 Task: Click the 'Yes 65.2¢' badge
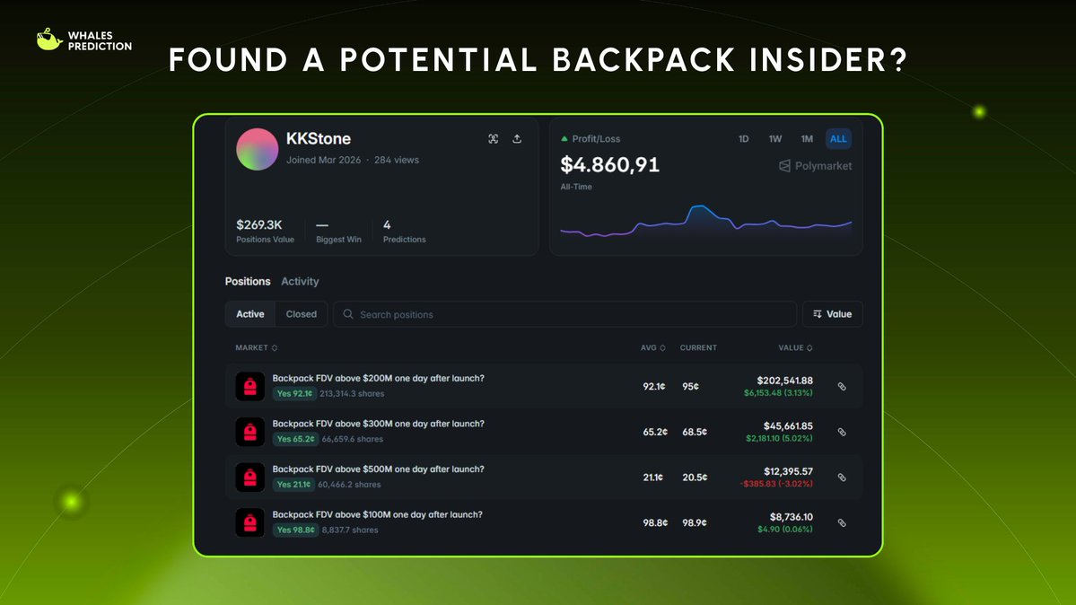coord(296,439)
